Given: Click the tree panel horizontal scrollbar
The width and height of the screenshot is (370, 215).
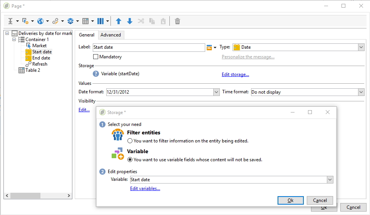Looking at the screenshot, I should click(31, 195).
